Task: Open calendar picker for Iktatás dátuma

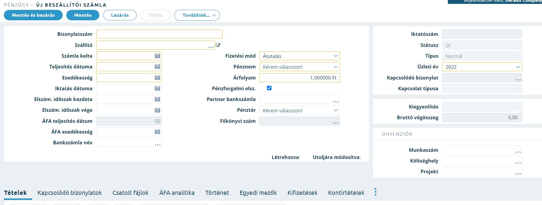Action: tap(157, 88)
